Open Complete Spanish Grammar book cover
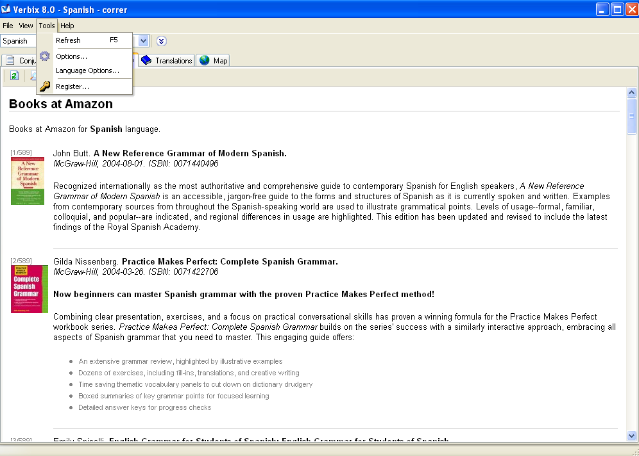The height and width of the screenshot is (456, 639). point(30,289)
